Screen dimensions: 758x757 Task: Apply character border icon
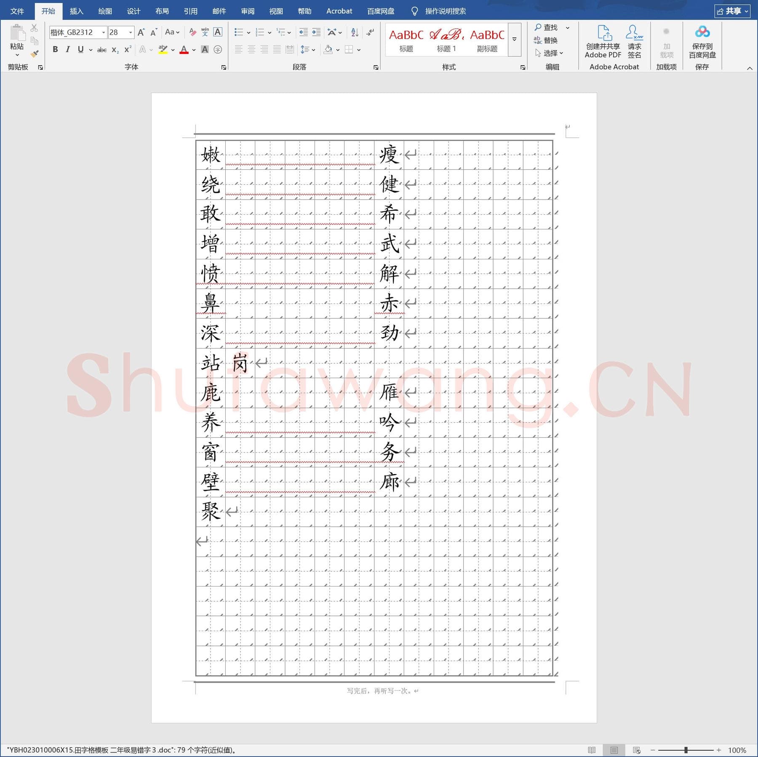pos(218,32)
